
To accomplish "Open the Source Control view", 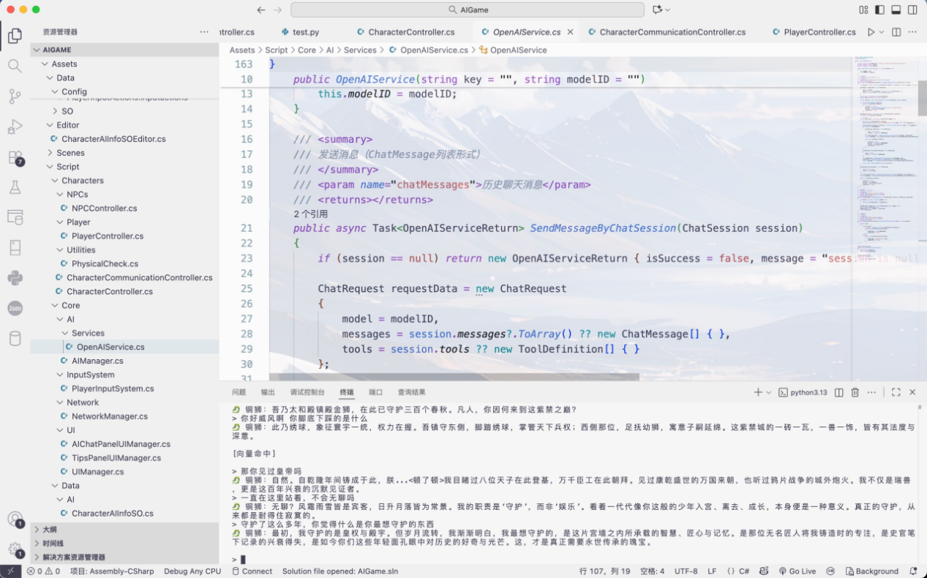I will [15, 97].
